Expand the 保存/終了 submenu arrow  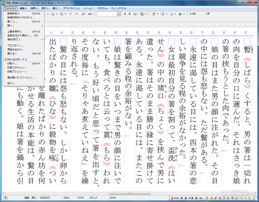[x=42, y=40]
